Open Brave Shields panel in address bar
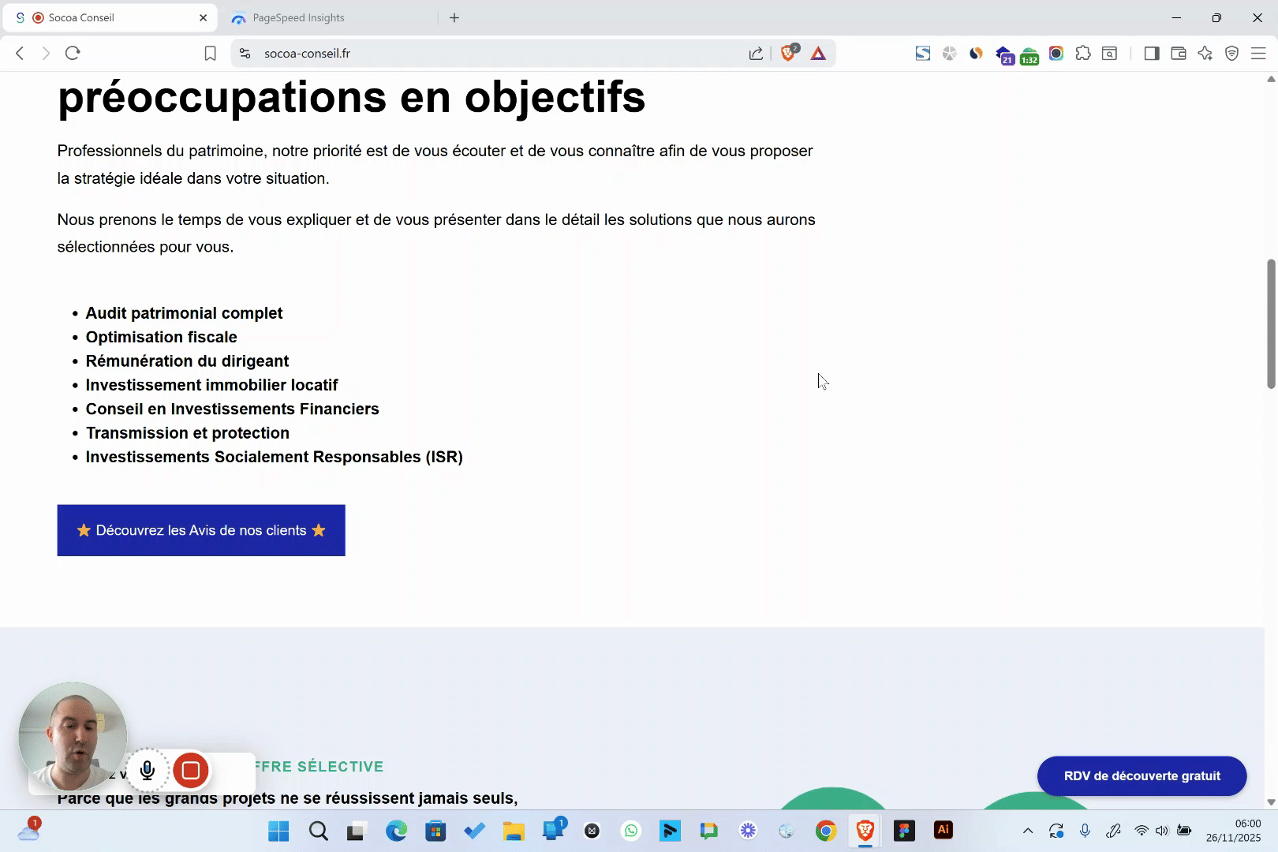1278x852 pixels. pos(788,53)
